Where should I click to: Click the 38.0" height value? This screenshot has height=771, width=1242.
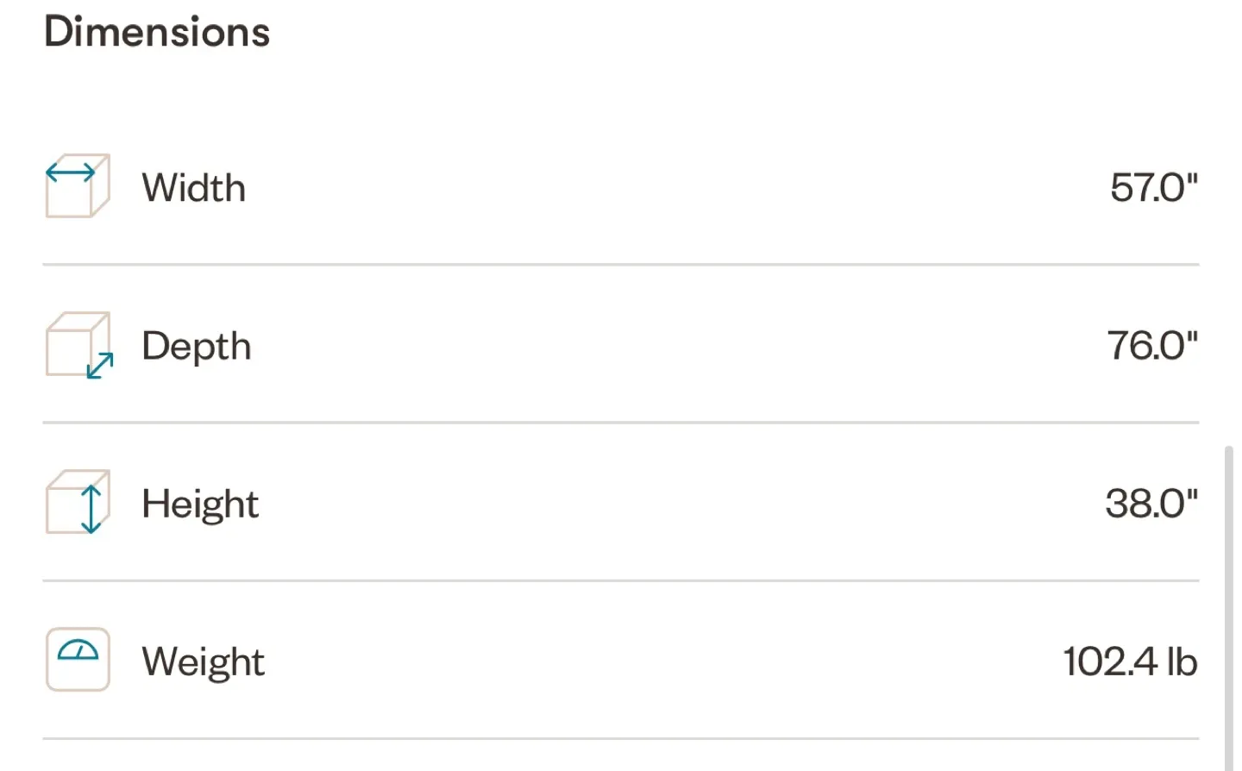[x=1152, y=503]
